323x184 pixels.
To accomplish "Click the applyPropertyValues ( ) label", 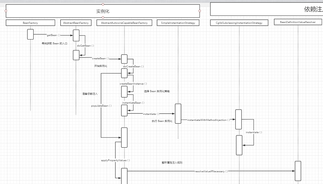I will pos(116,160).
